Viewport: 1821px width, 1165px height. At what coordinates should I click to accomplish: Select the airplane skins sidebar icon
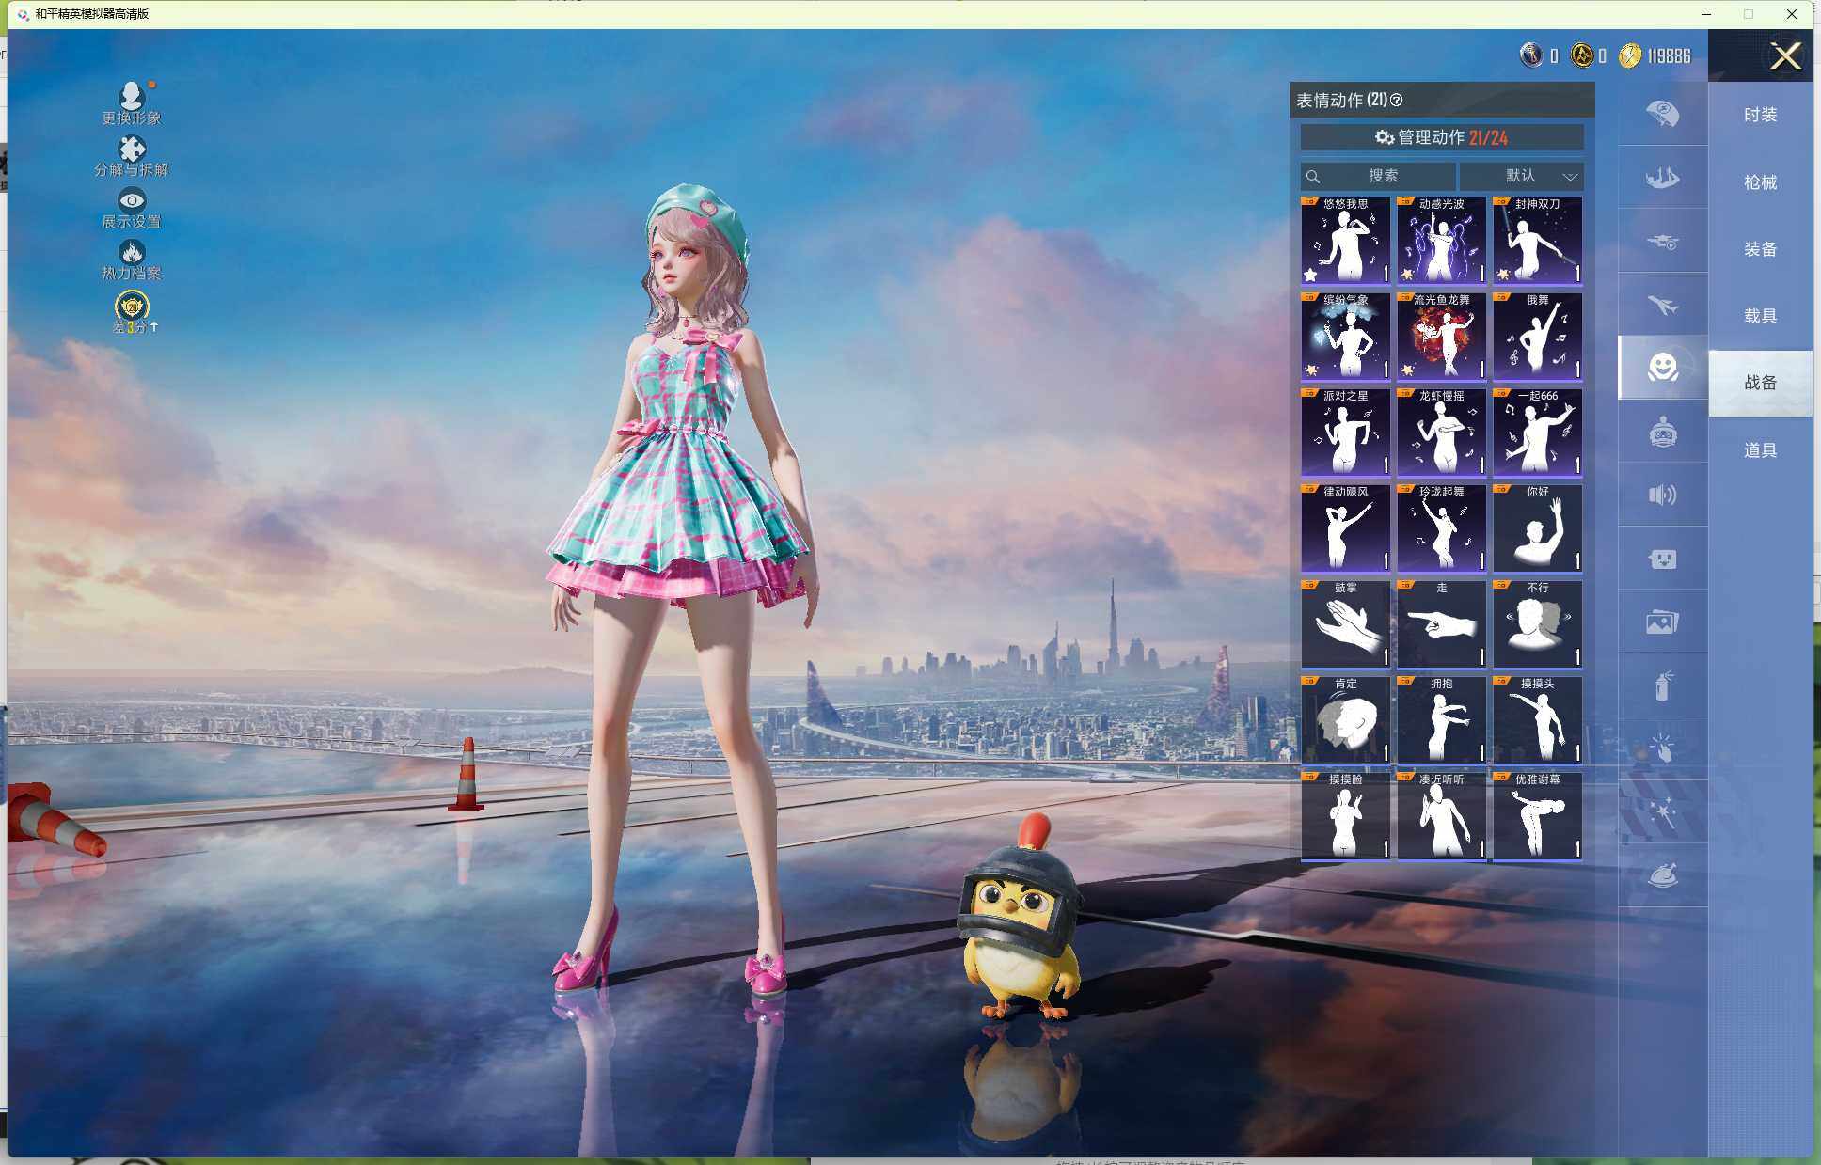[x=1662, y=306]
